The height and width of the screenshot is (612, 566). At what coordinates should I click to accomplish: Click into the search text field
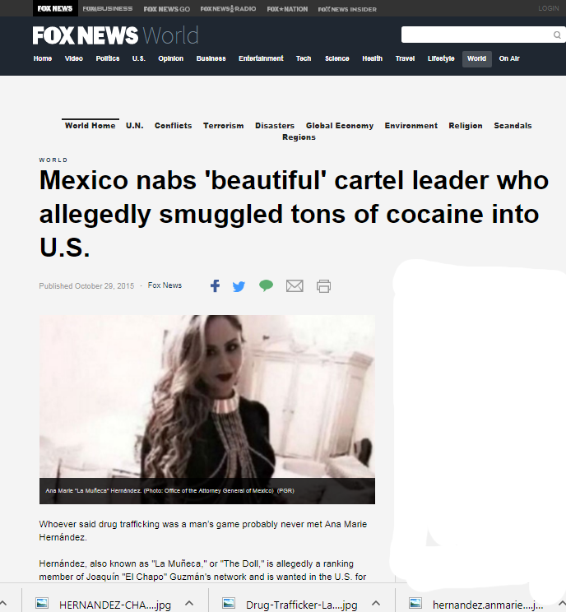pyautogui.click(x=476, y=35)
